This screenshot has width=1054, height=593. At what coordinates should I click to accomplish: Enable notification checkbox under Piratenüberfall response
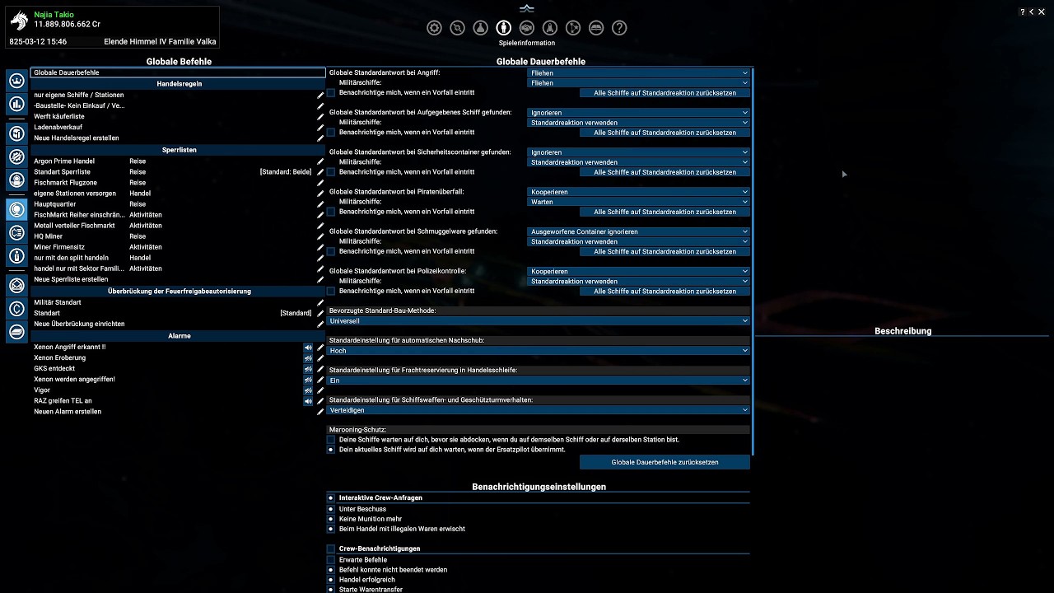point(331,212)
